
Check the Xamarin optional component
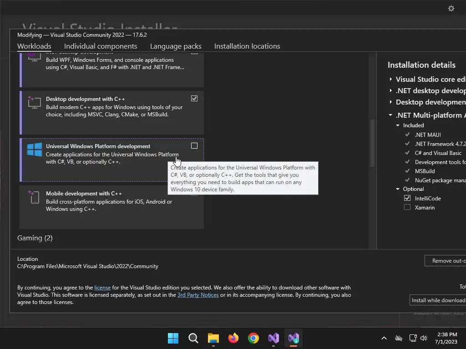[x=407, y=207]
